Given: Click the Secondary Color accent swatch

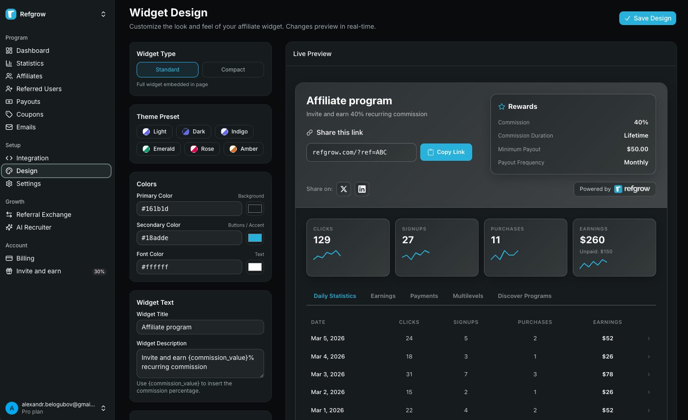Looking at the screenshot, I should (x=255, y=238).
